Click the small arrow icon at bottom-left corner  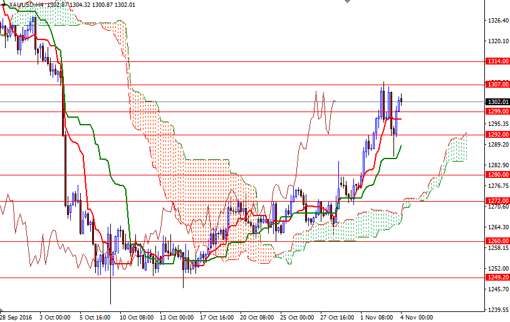pos(3,311)
